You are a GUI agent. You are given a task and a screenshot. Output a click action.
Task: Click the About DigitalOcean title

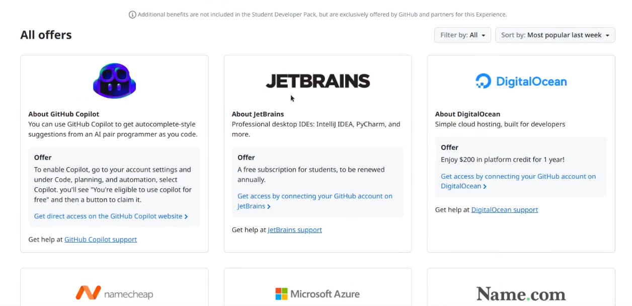click(467, 114)
